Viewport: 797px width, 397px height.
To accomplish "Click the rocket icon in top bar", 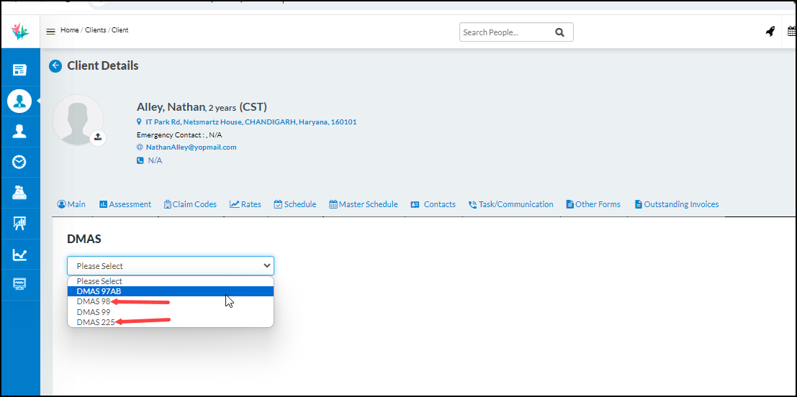I will (770, 32).
